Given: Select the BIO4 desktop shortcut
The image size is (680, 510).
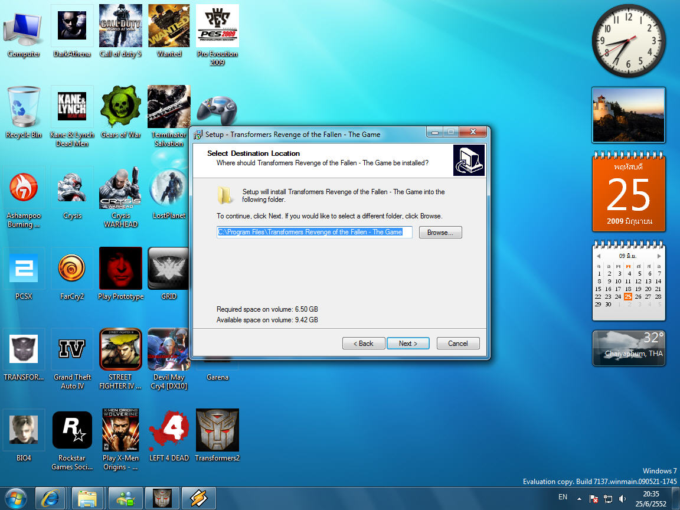Looking at the screenshot, I should pyautogui.click(x=24, y=436).
